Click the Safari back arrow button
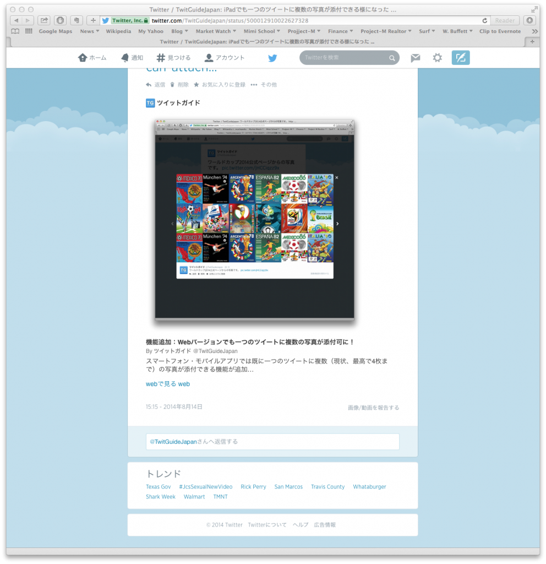Screen dimensions: 546x564 pos(16,20)
